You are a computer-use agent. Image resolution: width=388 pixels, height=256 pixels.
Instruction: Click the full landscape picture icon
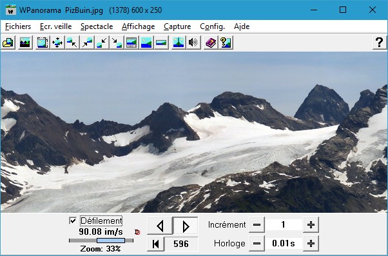(x=146, y=43)
